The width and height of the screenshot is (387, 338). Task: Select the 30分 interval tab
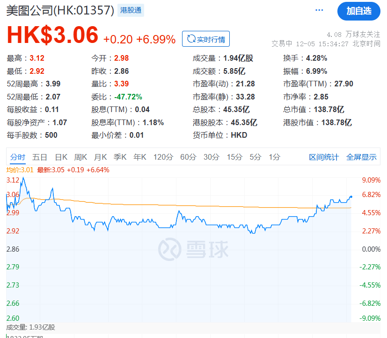point(211,157)
